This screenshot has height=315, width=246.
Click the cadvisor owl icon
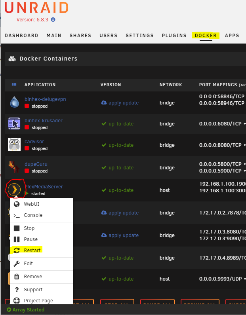coord(14,144)
